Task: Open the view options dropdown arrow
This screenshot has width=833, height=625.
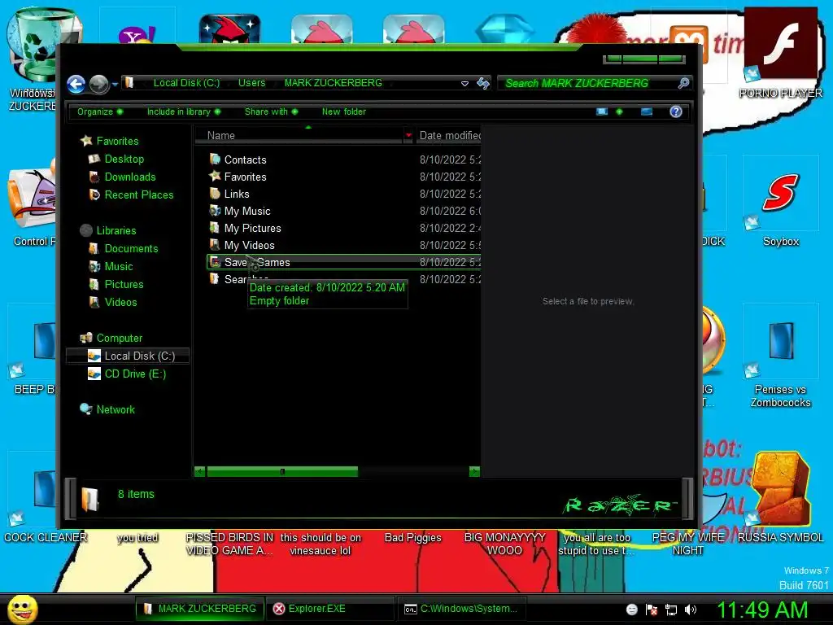Action: pos(619,111)
